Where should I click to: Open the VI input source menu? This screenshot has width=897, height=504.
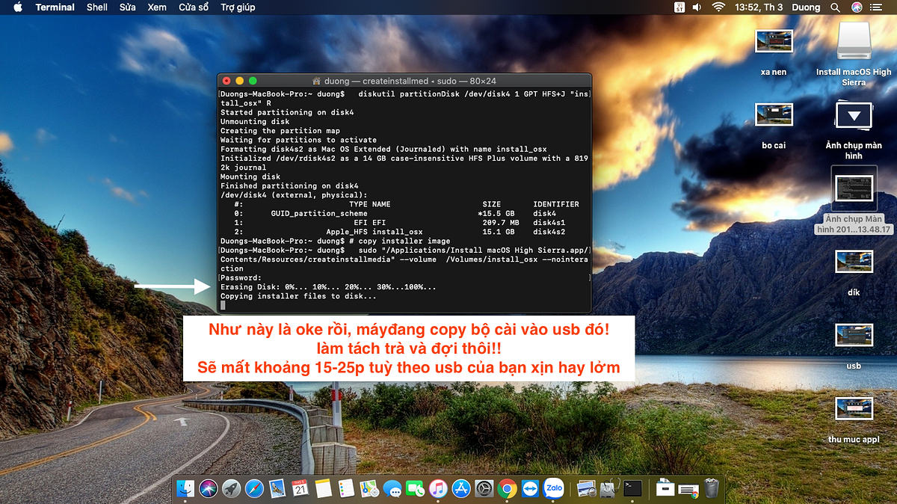tap(679, 7)
